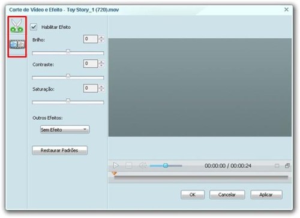Apply effects with the Aplicar button

click(266, 195)
